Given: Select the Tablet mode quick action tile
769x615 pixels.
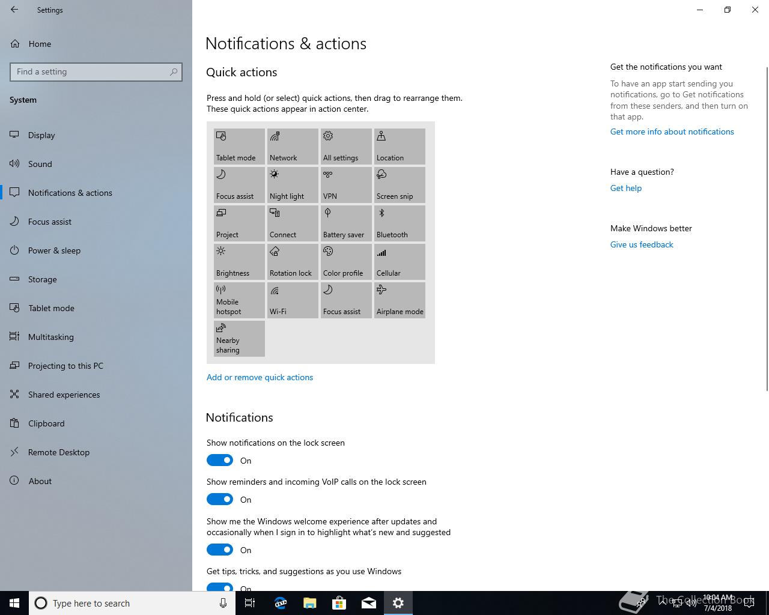Looking at the screenshot, I should pyautogui.click(x=239, y=147).
